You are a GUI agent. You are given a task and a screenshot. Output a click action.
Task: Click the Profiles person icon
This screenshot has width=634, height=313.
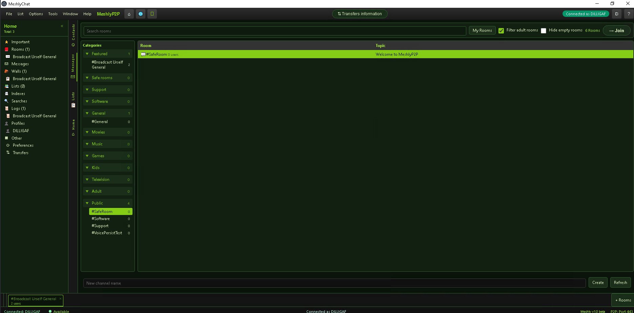pyautogui.click(x=6, y=123)
